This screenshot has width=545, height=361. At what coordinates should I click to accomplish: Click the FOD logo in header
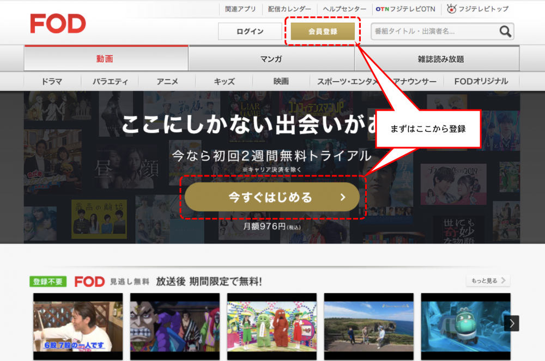58,23
